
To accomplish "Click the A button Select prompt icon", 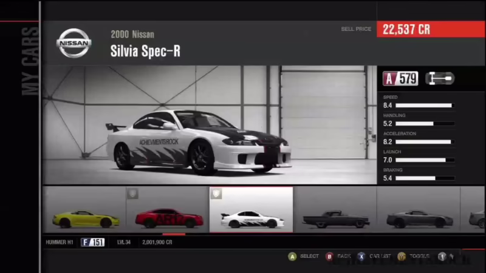I will point(292,256).
